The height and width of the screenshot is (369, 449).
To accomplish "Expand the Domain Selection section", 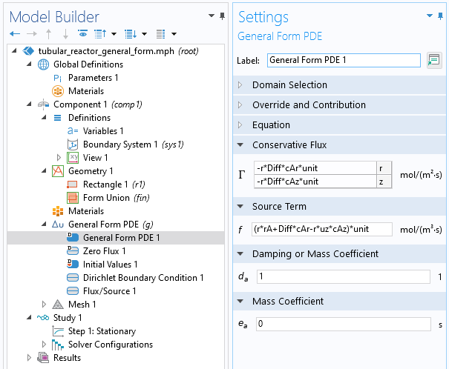I will 240,85.
